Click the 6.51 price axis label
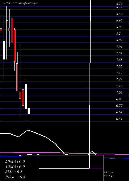Screen dimensions: 129x181 coord(119,119)
